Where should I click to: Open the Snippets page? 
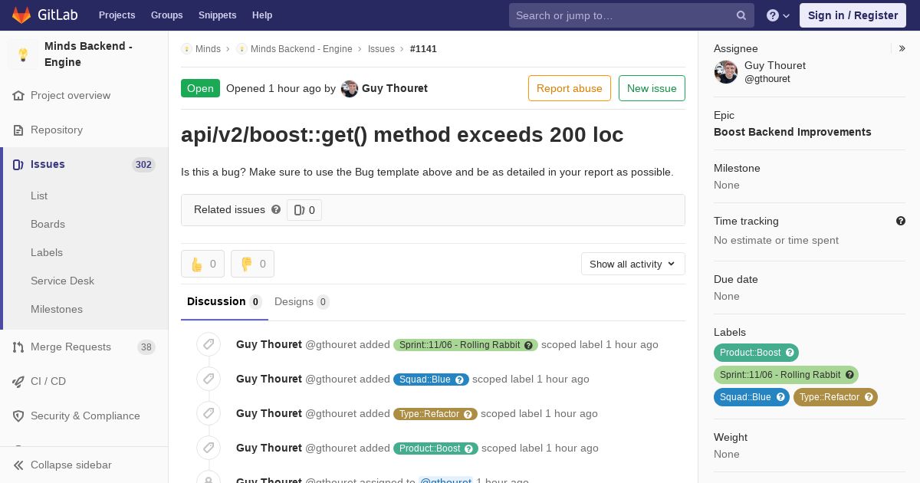(x=218, y=15)
